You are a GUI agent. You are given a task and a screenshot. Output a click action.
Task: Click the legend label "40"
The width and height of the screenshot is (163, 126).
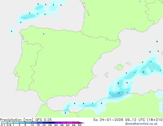(x=68, y=125)
